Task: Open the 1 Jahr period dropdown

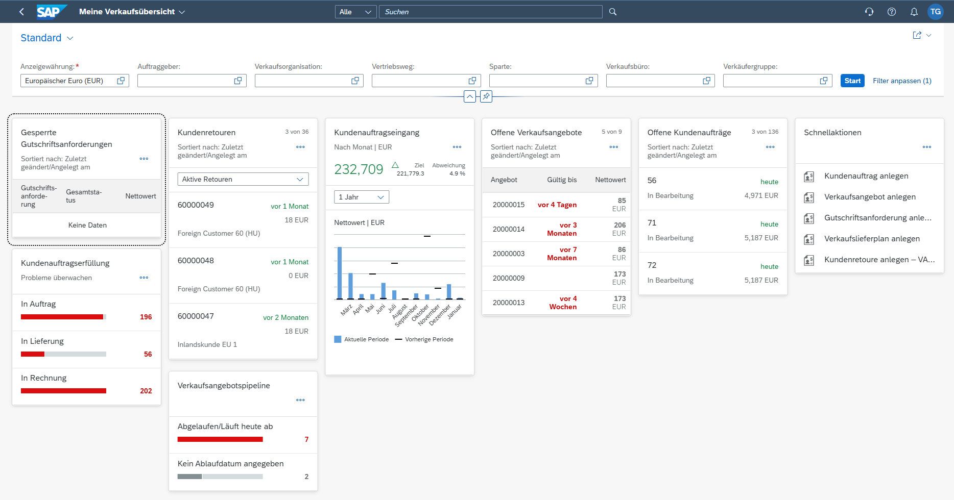Action: point(361,196)
